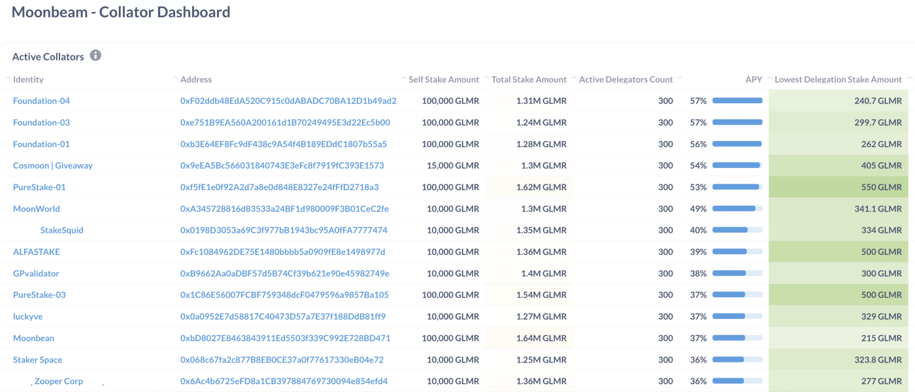Click the APY progress bar for Foundation-04
This screenshot has width=915, height=392.
tap(737, 101)
